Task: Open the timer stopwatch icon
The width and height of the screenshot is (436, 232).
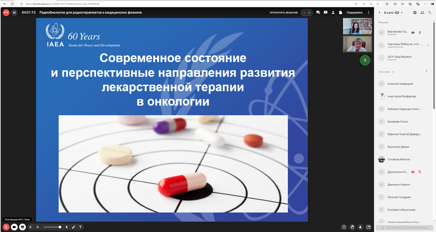Action: [344, 227]
